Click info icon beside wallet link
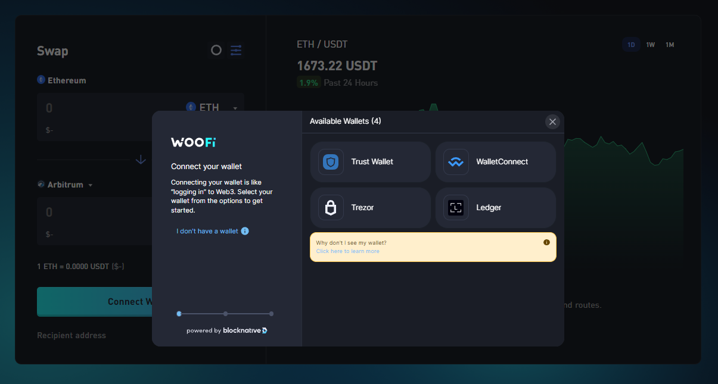The height and width of the screenshot is (384, 718). [245, 231]
